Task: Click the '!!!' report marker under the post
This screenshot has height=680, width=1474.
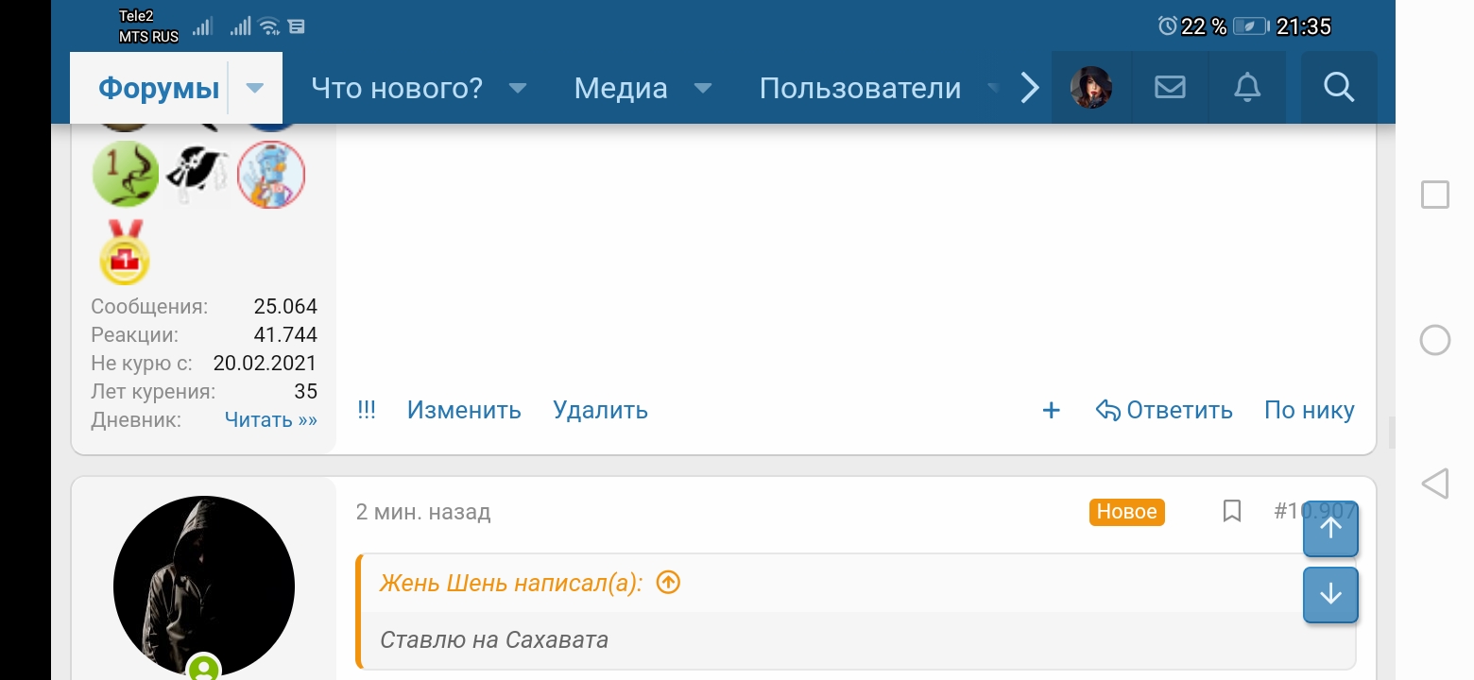Action: click(x=367, y=409)
